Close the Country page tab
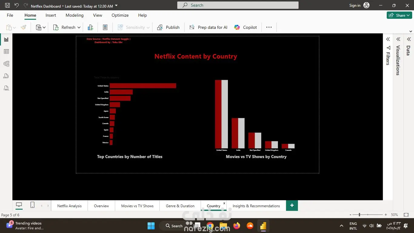This screenshot has height=233, width=414. coord(224,203)
